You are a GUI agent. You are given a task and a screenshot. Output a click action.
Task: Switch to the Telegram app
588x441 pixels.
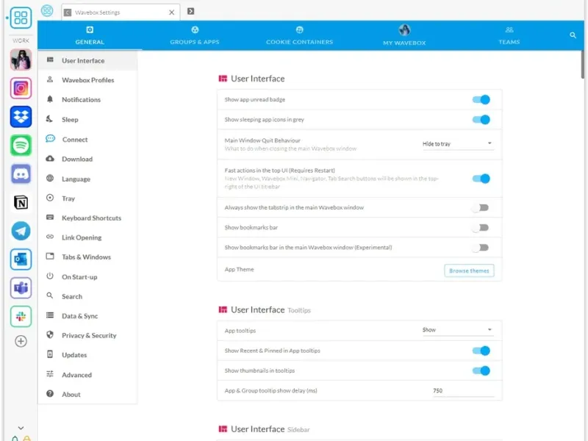point(21,232)
